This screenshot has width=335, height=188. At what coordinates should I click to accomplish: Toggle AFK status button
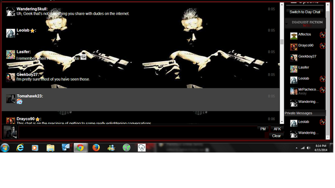pos(277,129)
